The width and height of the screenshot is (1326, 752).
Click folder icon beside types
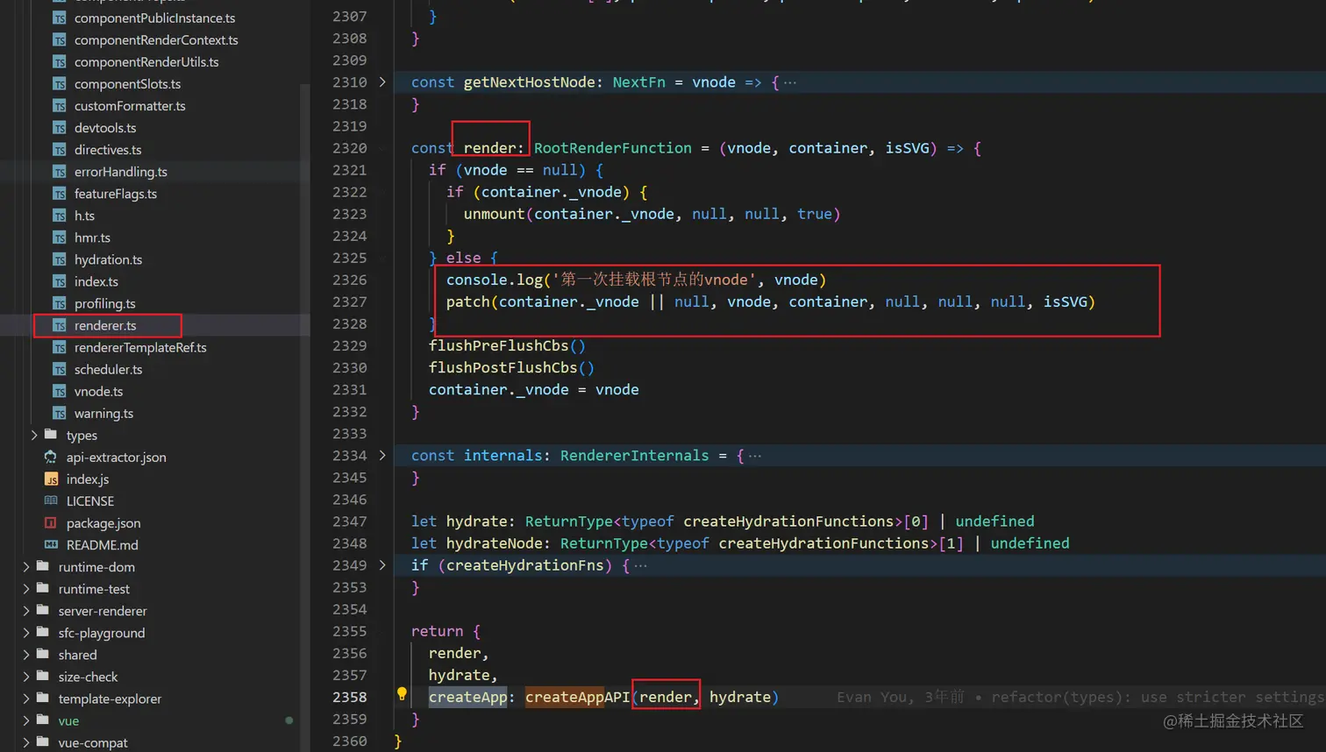tap(51, 434)
